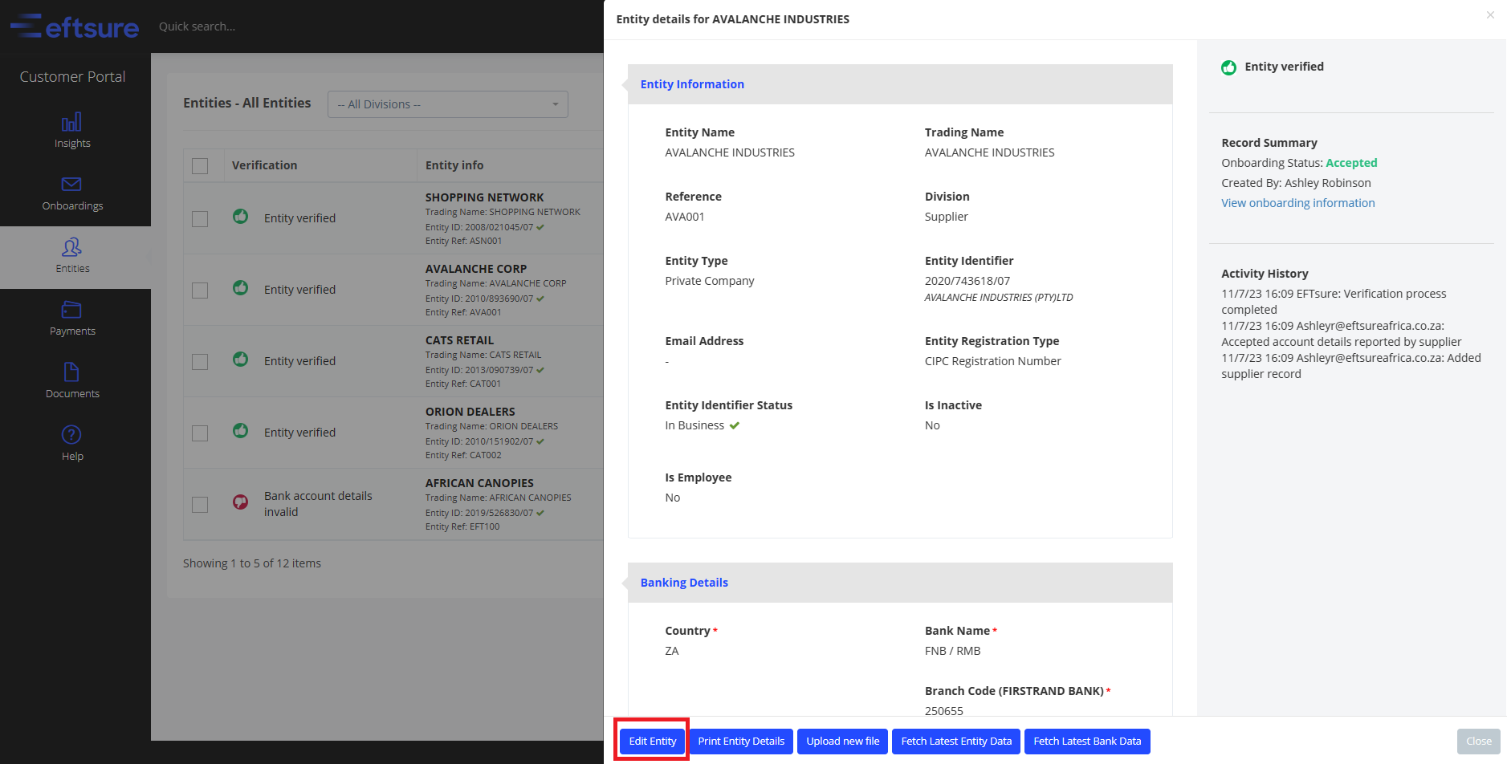
Task: Click Print Entity Details
Action: point(741,741)
